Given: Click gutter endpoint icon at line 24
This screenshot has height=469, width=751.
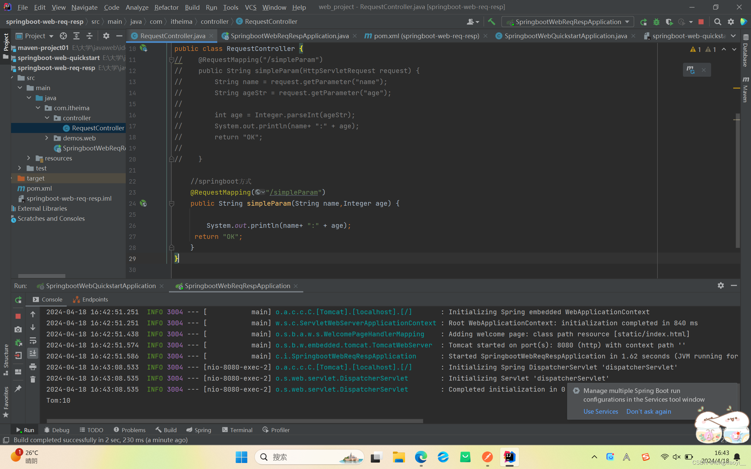Looking at the screenshot, I should [x=143, y=203].
